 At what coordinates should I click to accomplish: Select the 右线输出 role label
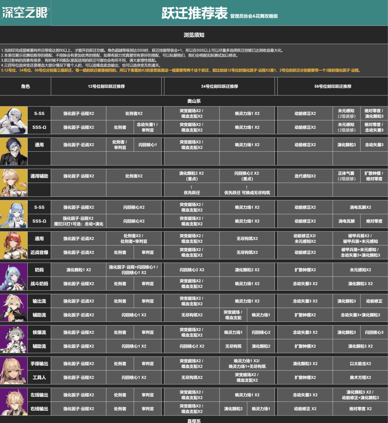tap(39, 409)
